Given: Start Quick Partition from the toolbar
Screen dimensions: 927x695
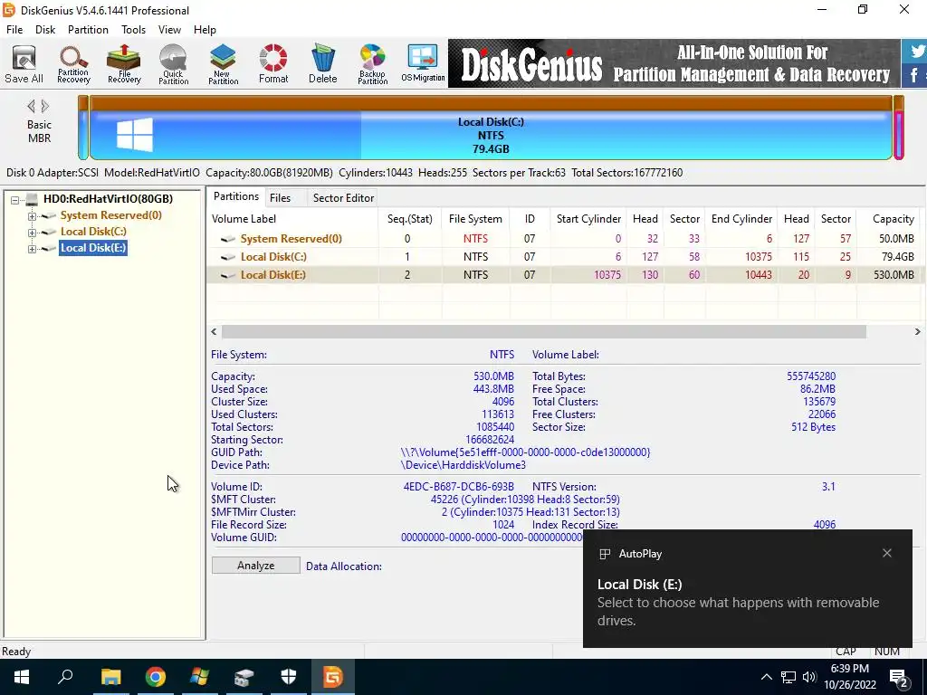Looking at the screenshot, I should (x=173, y=64).
